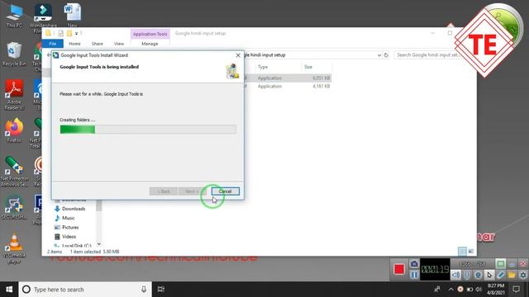Launch VLC media player desktop icon
The width and height of the screenshot is (529, 297).
pos(14,248)
